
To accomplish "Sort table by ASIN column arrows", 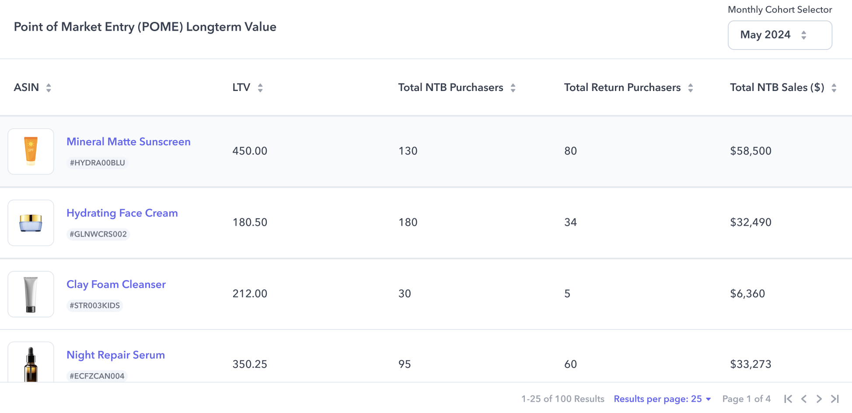I will click(49, 88).
